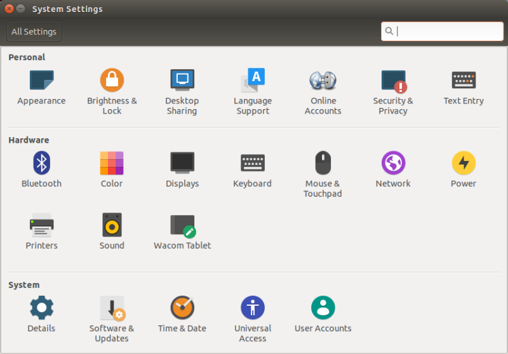Open Wacom Tablet settings
This screenshot has height=354, width=508.
click(182, 226)
